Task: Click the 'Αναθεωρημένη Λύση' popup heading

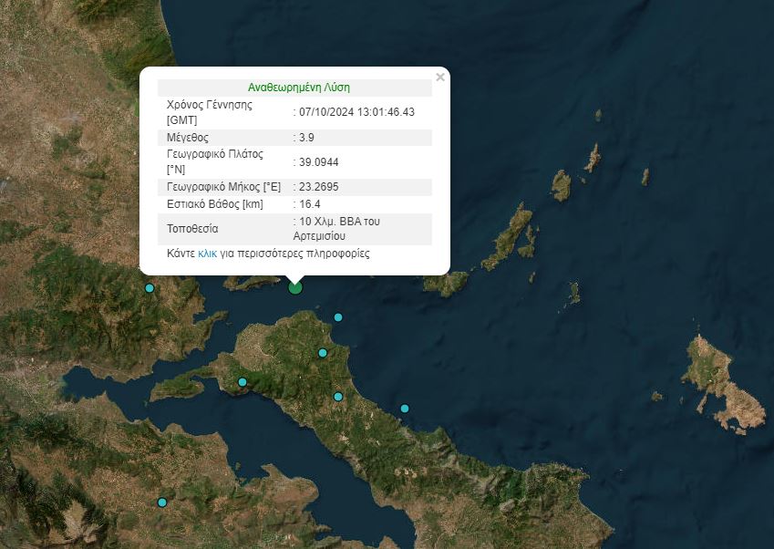Action: coord(299,88)
